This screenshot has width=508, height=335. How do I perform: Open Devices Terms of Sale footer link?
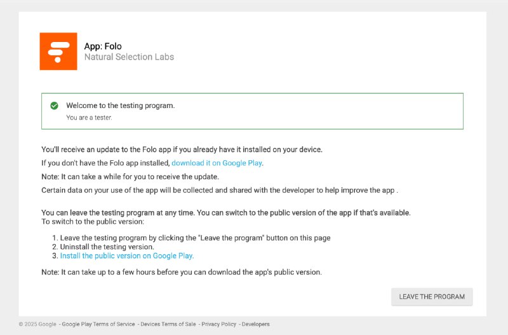point(168,324)
